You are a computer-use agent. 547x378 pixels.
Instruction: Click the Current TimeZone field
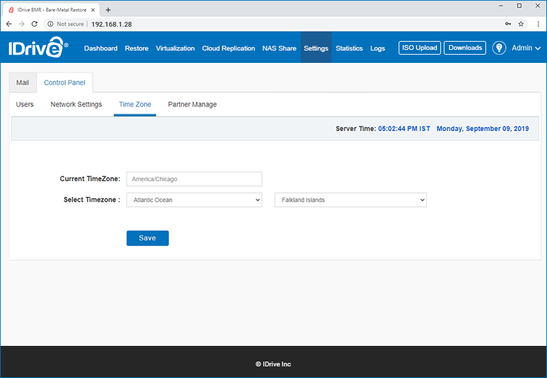[194, 179]
